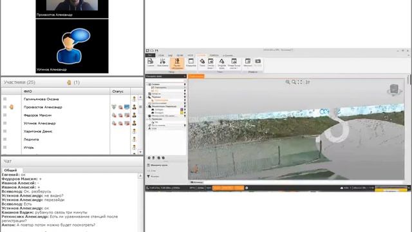Click Всеволод's message 'Ок, разберусь'

coord(26,191)
